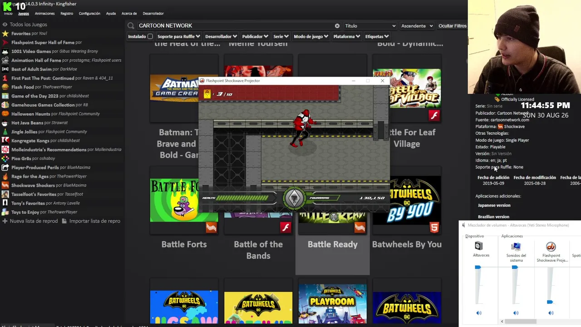Open the Tony's Favorites playlist
The width and height of the screenshot is (581, 327).
(x=41, y=203)
